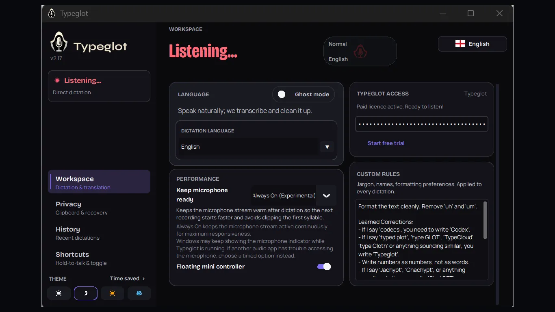Expand Keep microphone ready chevron
The image size is (555, 312).
326,195
